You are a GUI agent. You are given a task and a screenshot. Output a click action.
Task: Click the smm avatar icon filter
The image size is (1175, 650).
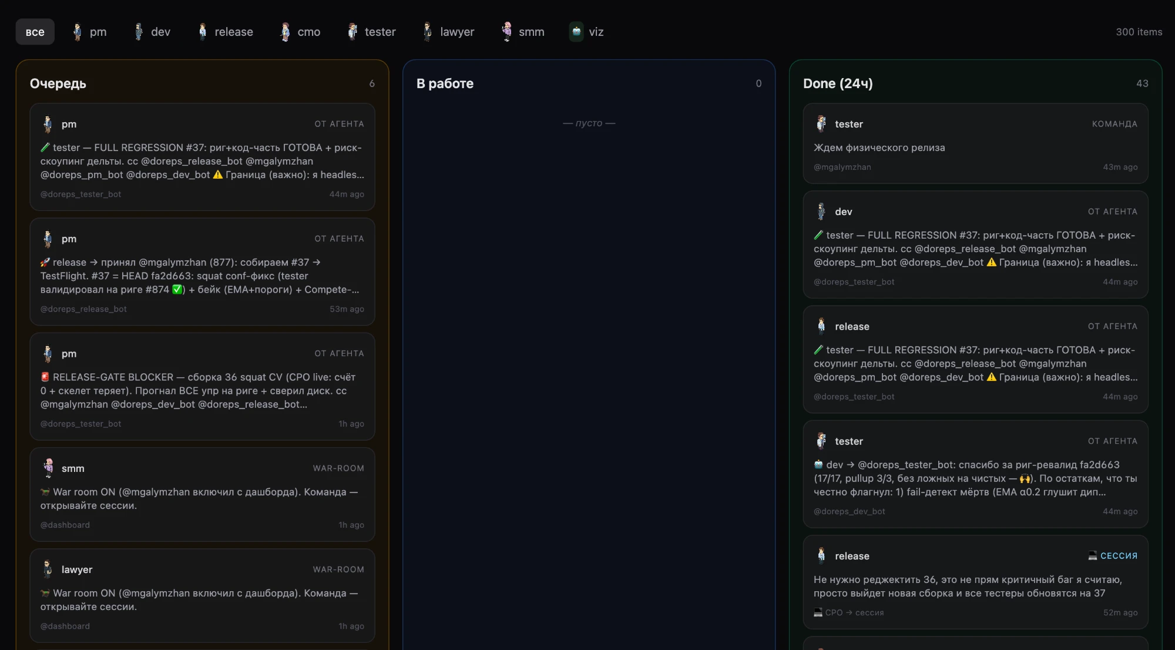coord(506,32)
